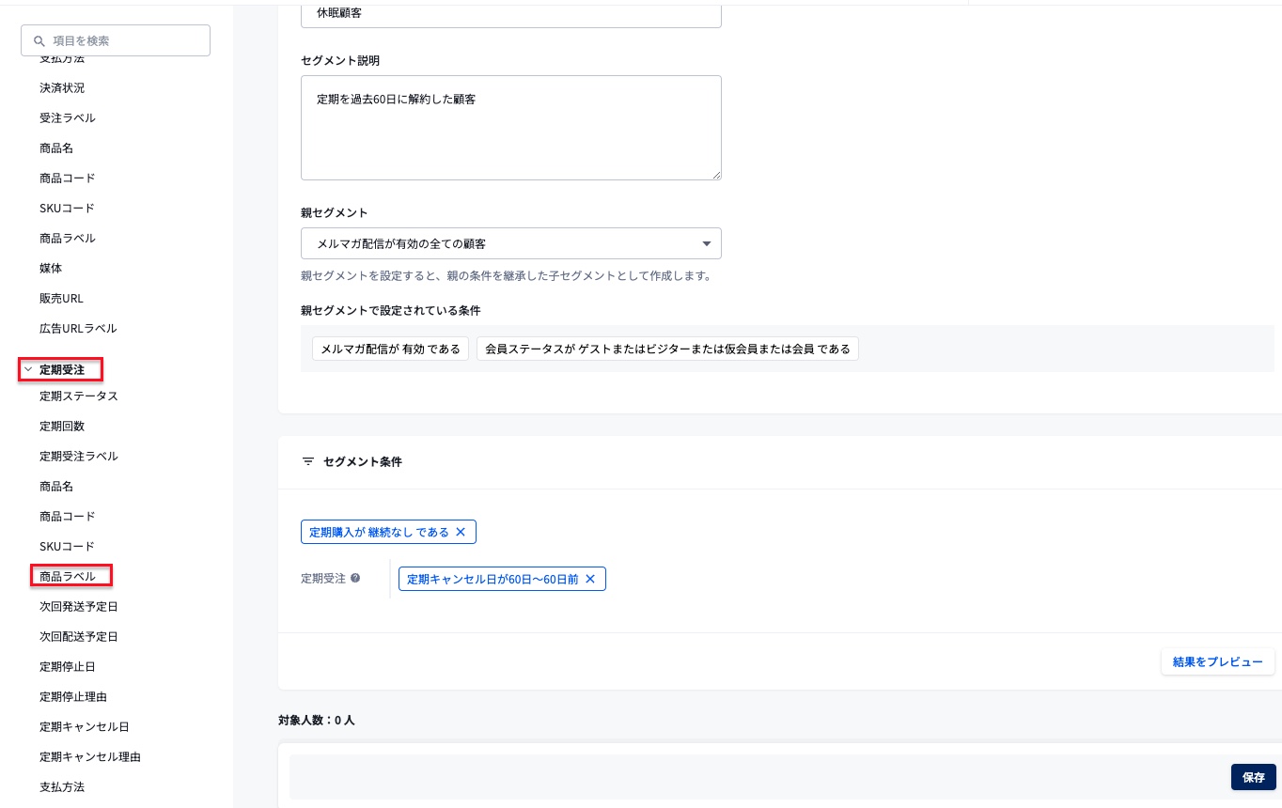The height and width of the screenshot is (808, 1282).
Task: Click the 休眠顧客 segment name field
Action: 511,13
